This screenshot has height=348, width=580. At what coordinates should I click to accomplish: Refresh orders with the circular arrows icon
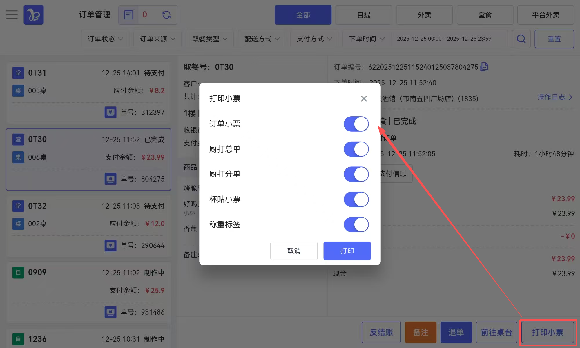pos(166,15)
